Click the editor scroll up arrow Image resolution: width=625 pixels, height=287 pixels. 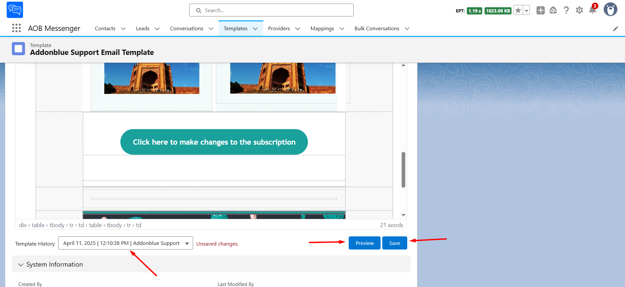(x=403, y=65)
